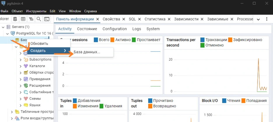Click the Схемы schemas icon

pyautogui.click(x=26, y=98)
